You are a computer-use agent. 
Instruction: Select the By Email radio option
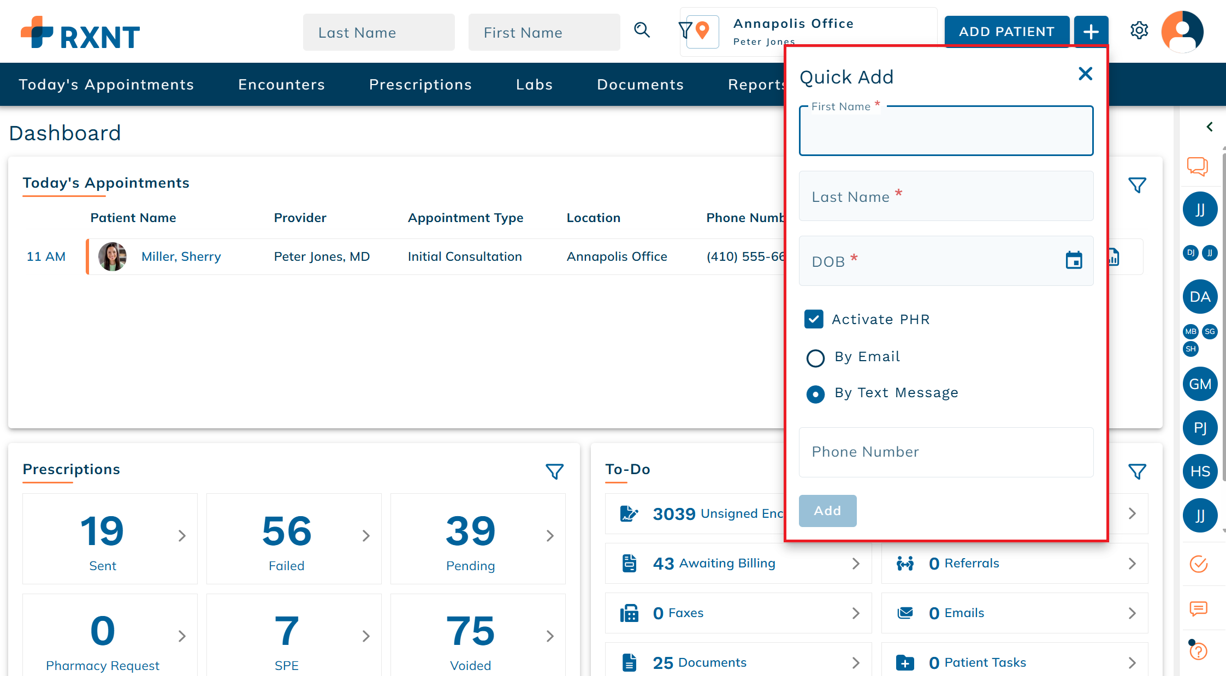point(815,358)
